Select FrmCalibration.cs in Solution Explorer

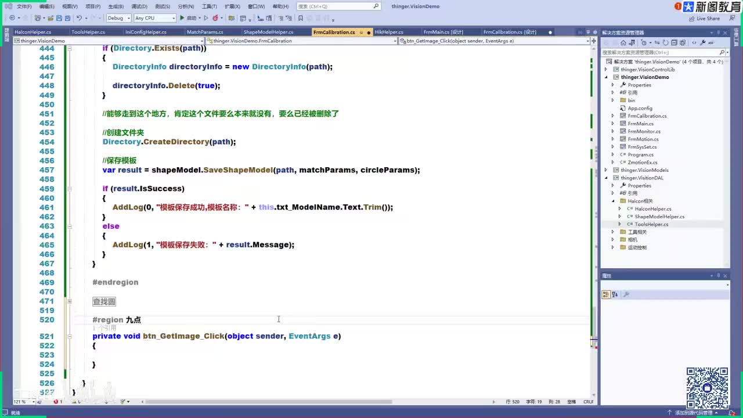(x=647, y=116)
